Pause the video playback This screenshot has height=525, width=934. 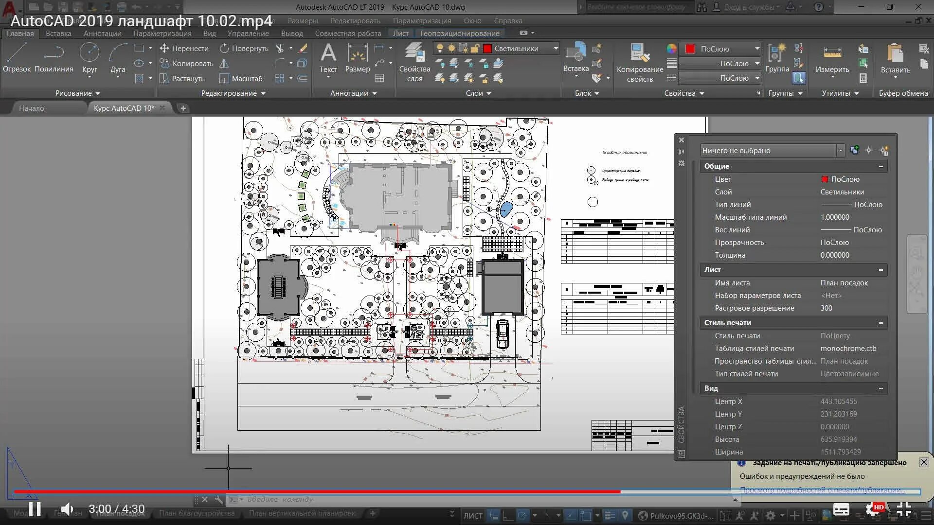pos(35,509)
